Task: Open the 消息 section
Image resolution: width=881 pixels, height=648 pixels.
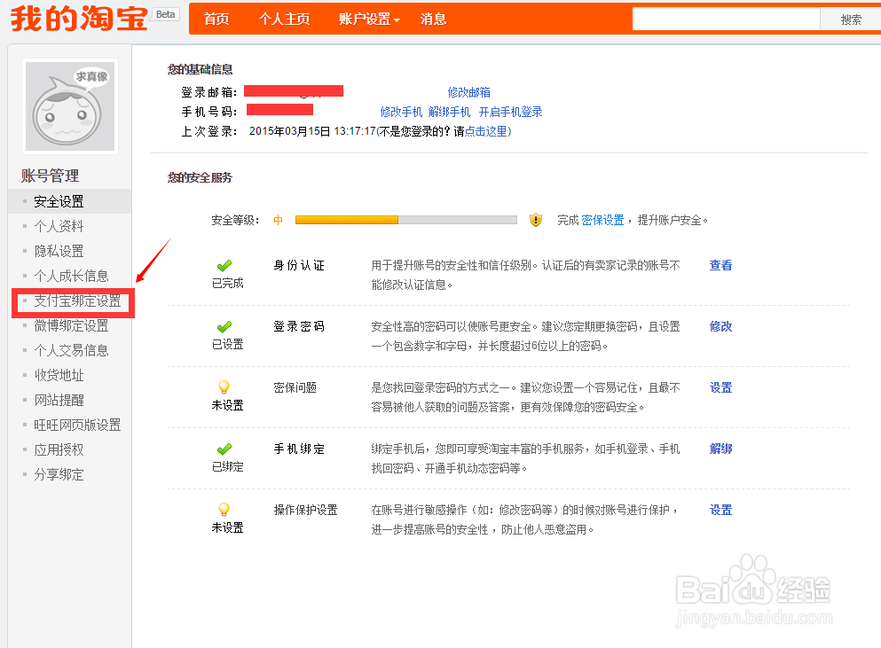Action: pyautogui.click(x=433, y=18)
